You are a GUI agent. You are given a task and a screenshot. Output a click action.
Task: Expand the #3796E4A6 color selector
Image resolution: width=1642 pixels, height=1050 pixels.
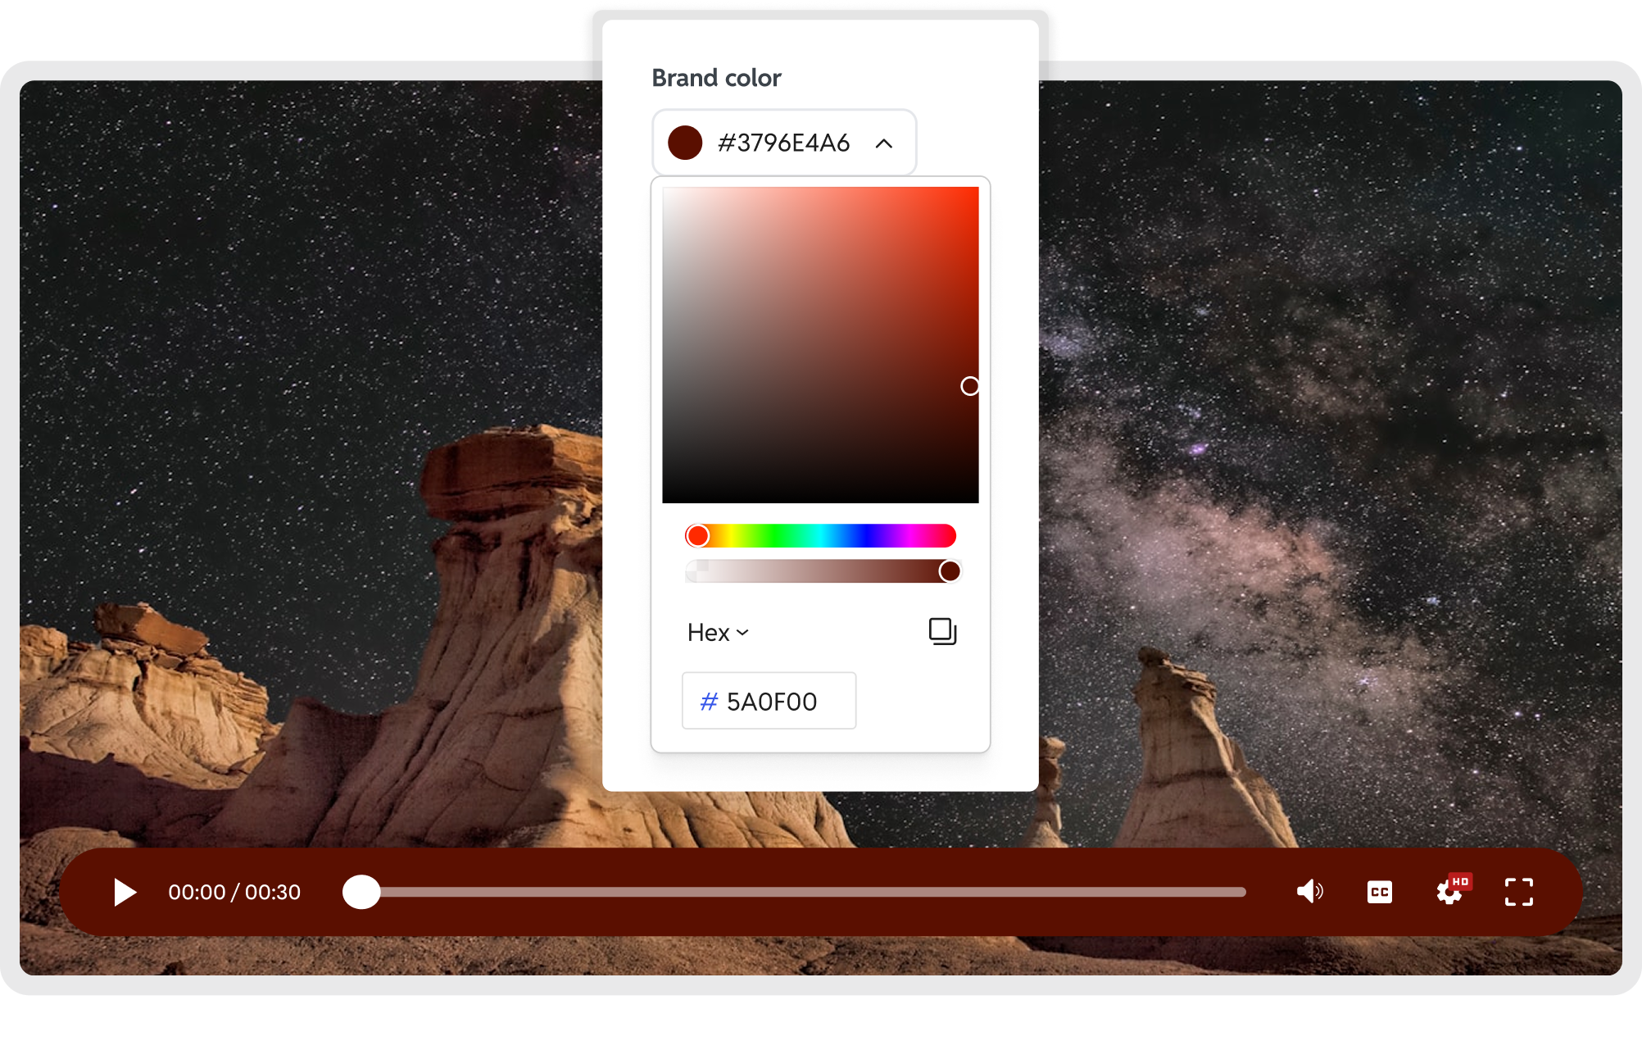pyautogui.click(x=783, y=143)
